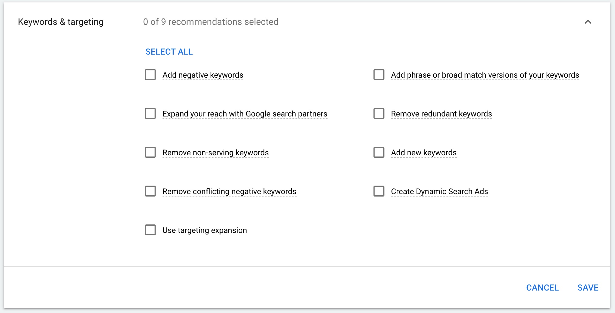Open details for Create Dynamic Search Ads
Viewport: 615px width, 313px height.
pyautogui.click(x=439, y=191)
